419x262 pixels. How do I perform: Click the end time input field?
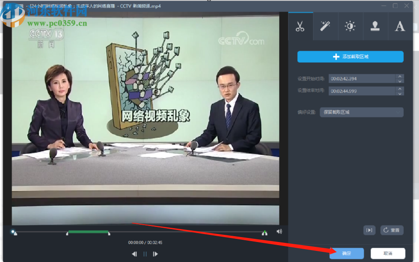[x=362, y=91]
